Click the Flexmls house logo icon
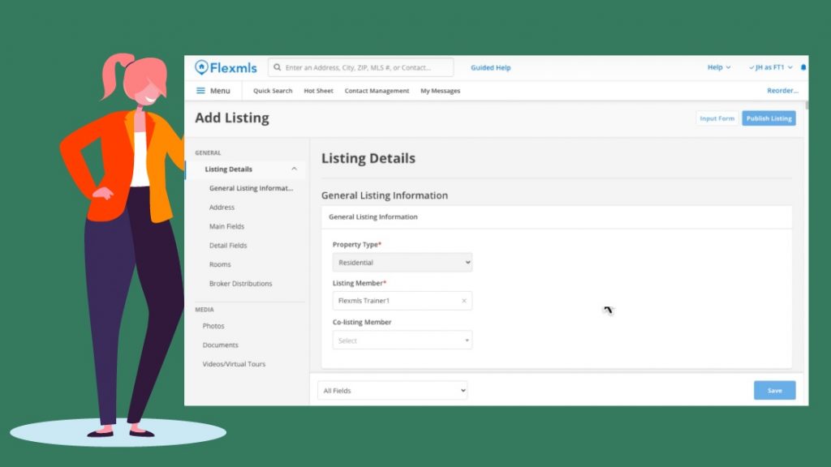The image size is (831, 467). click(x=201, y=67)
